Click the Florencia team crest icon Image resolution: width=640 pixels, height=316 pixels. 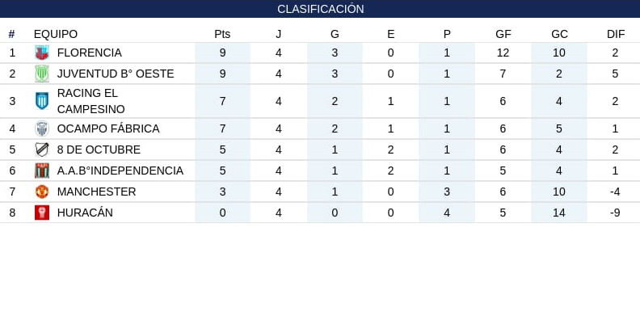(x=42, y=53)
